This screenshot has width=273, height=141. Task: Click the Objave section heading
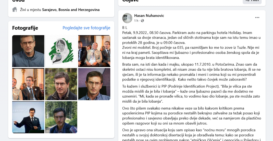[x=130, y=1]
